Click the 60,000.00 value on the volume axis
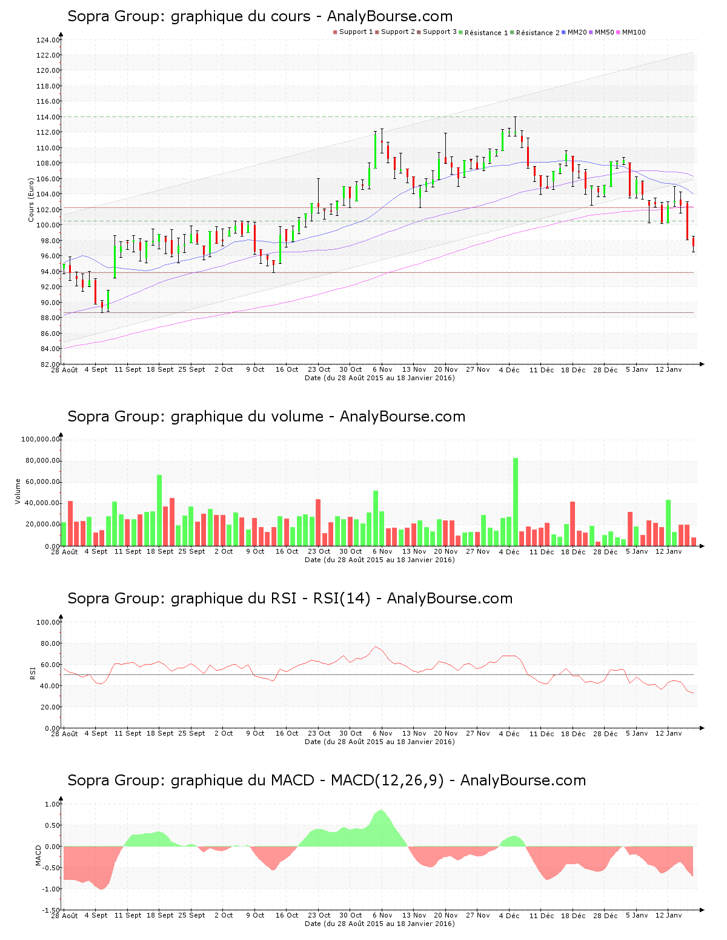 pyautogui.click(x=42, y=482)
